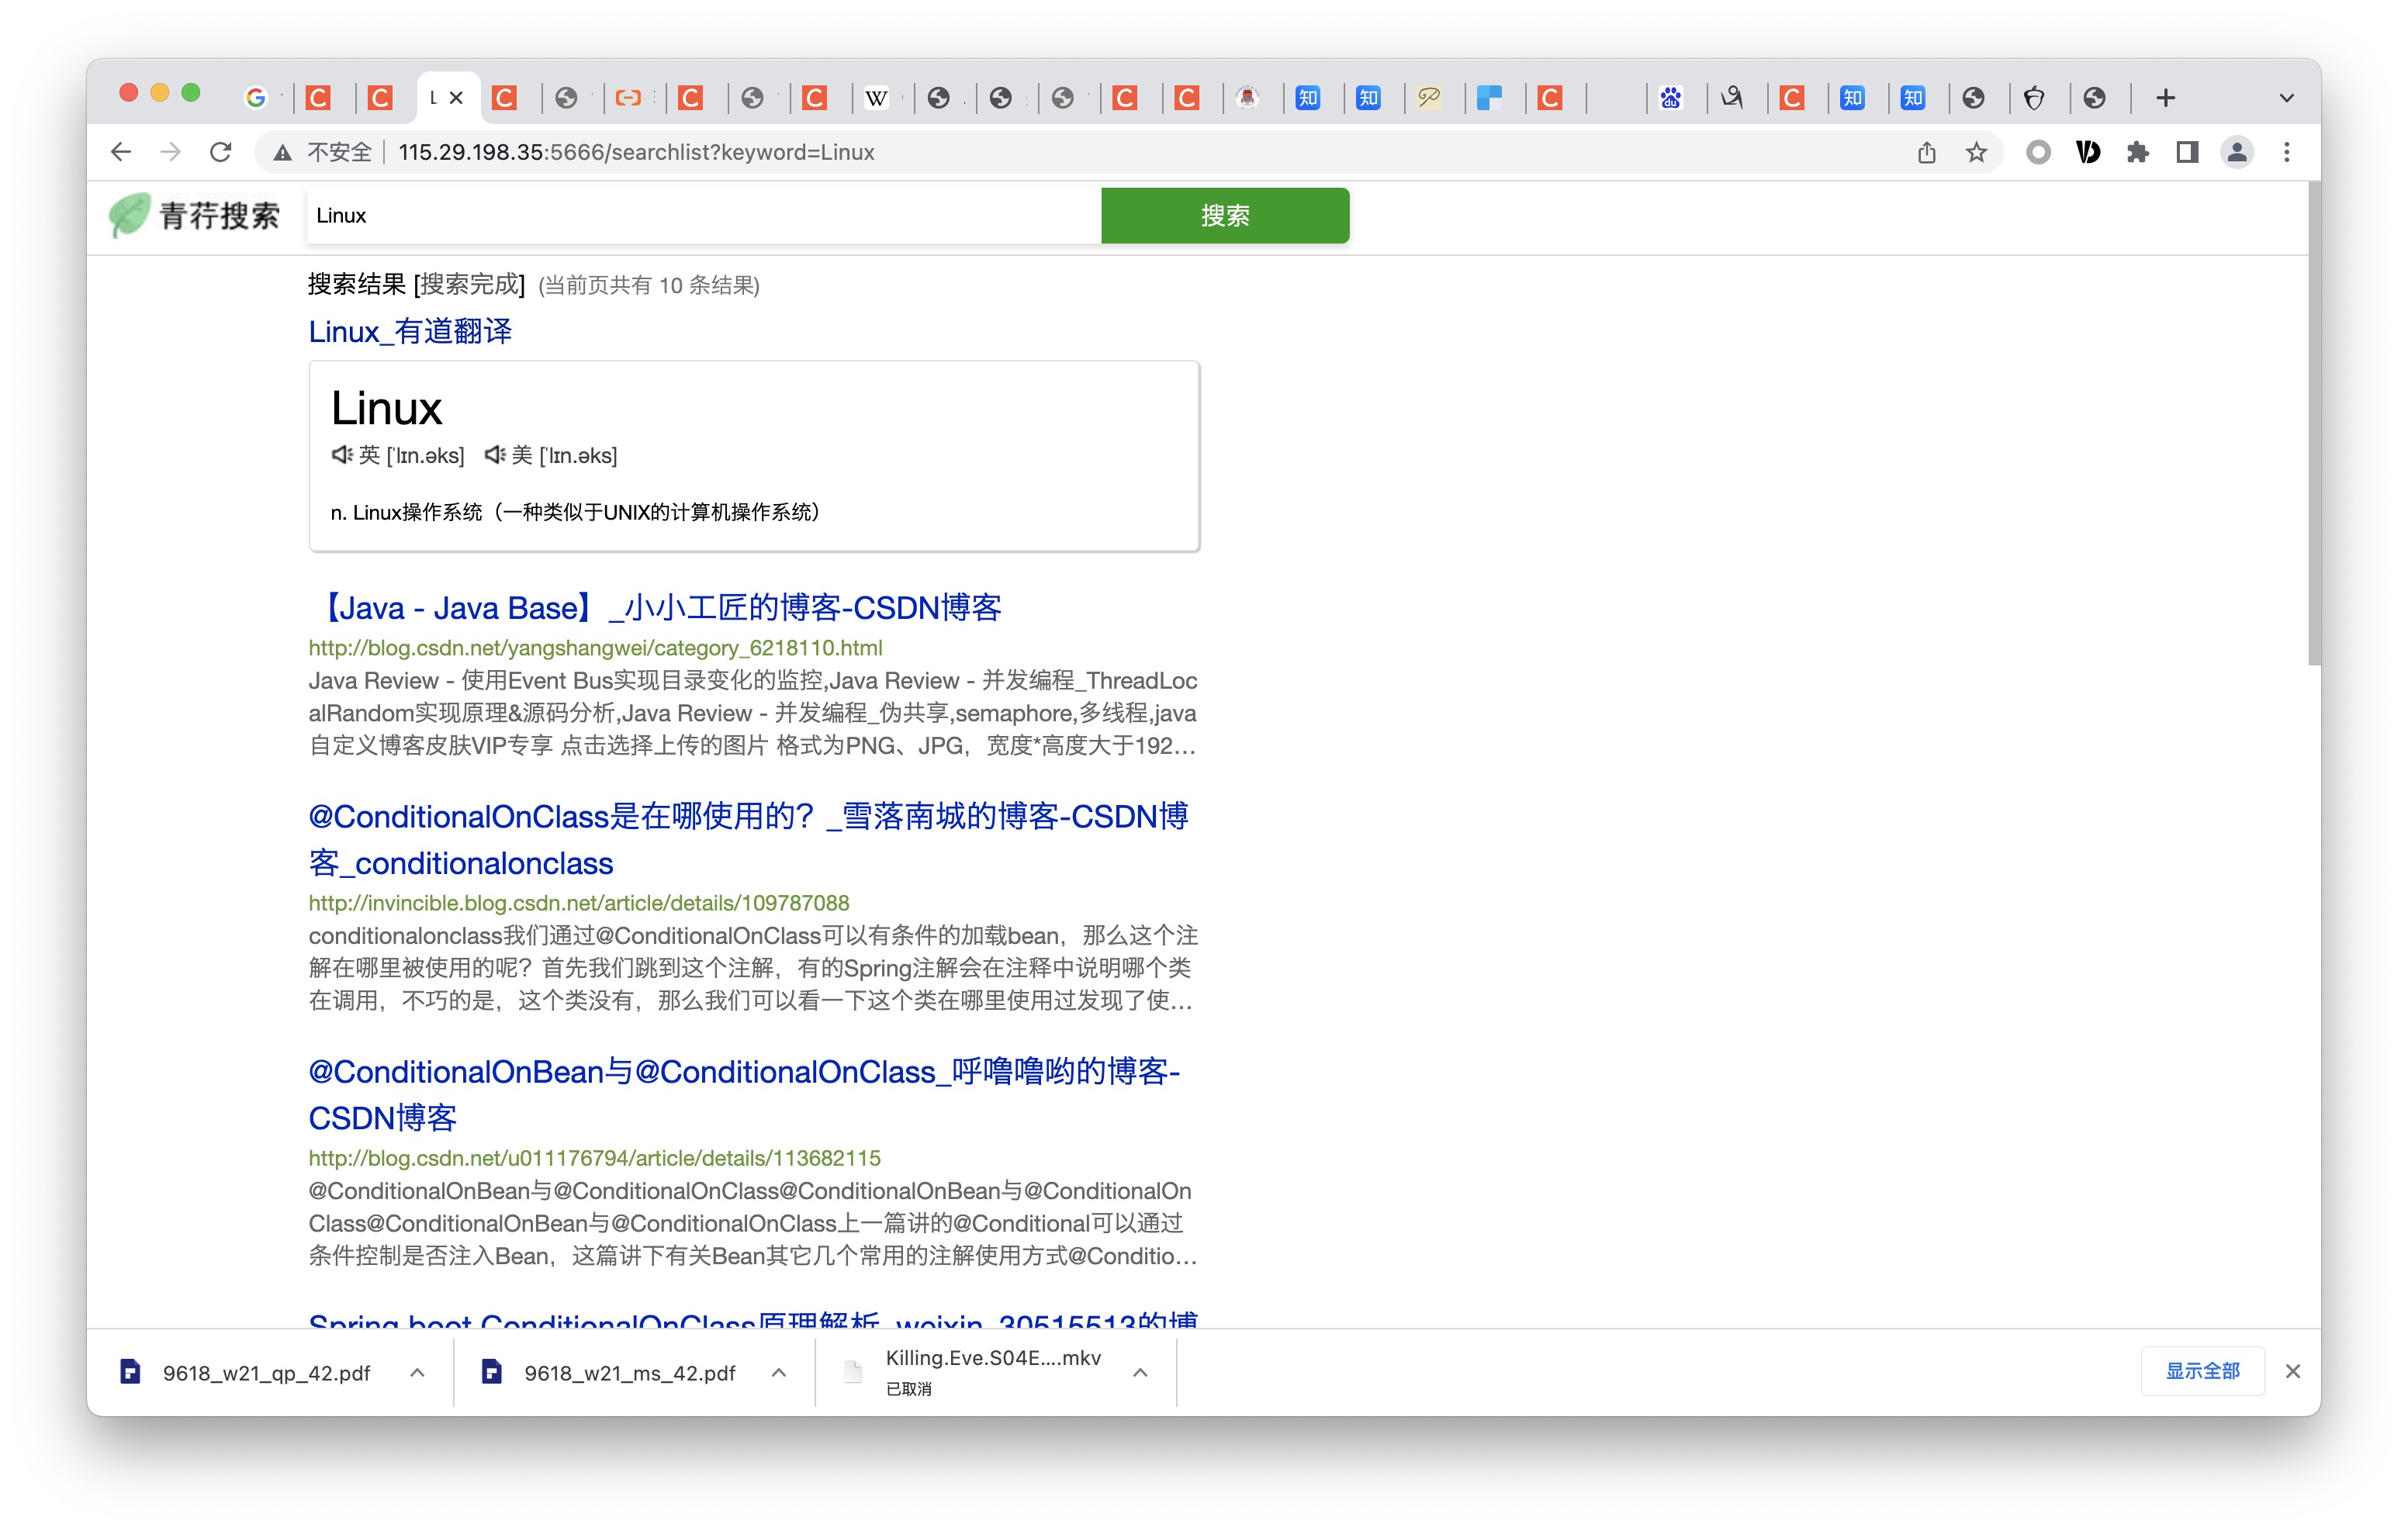Click the back navigation arrow
The image size is (2408, 1531).
click(x=121, y=152)
